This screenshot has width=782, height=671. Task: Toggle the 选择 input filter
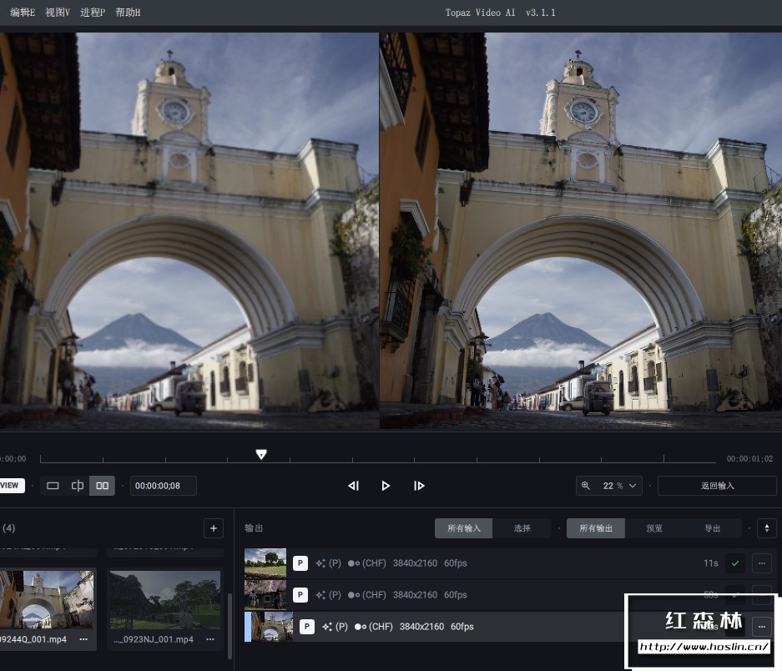(522, 528)
